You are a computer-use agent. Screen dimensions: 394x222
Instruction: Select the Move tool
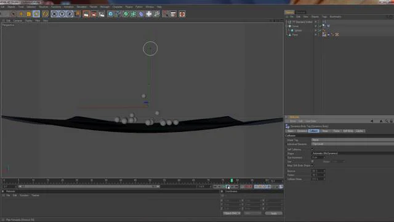click(x=21, y=14)
